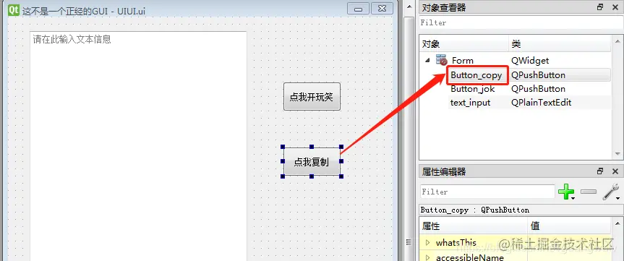Image resolution: width=624 pixels, height=261 pixels.
Task: Close the UIUI.ui form window
Action: pyautogui.click(x=382, y=9)
